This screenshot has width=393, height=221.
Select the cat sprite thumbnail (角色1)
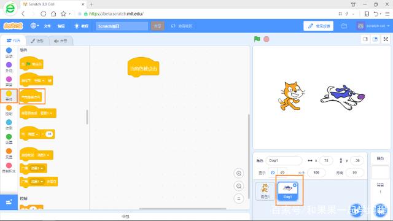click(265, 191)
